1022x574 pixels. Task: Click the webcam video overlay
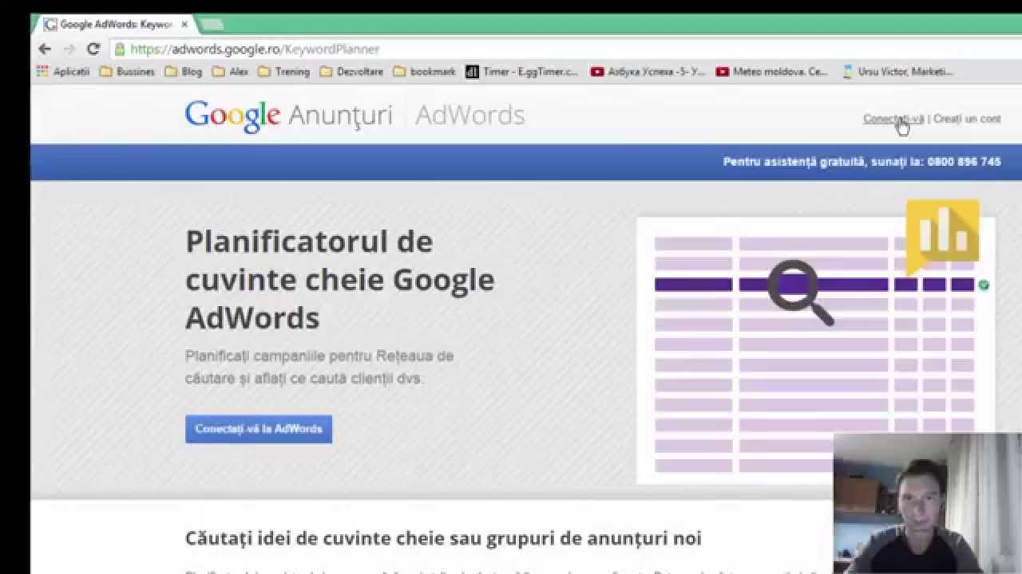(x=927, y=504)
